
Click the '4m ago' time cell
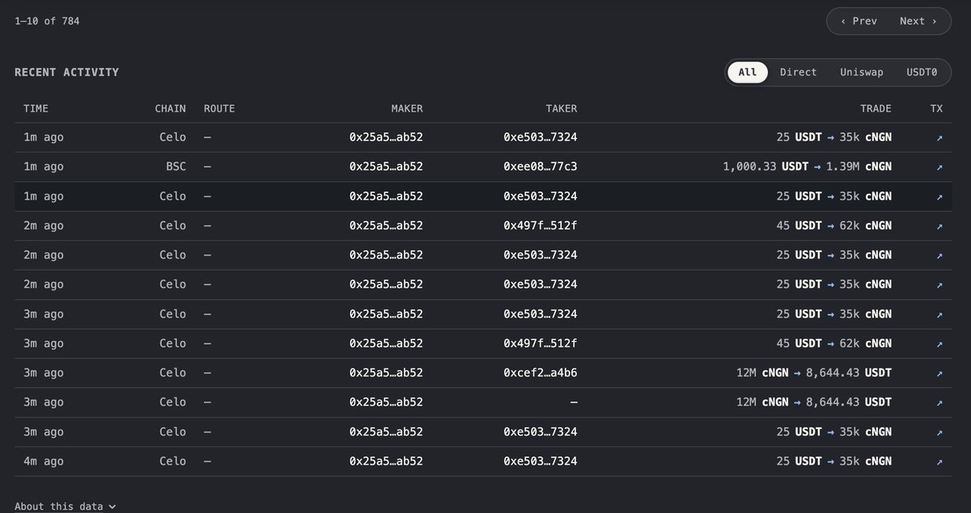[44, 461]
